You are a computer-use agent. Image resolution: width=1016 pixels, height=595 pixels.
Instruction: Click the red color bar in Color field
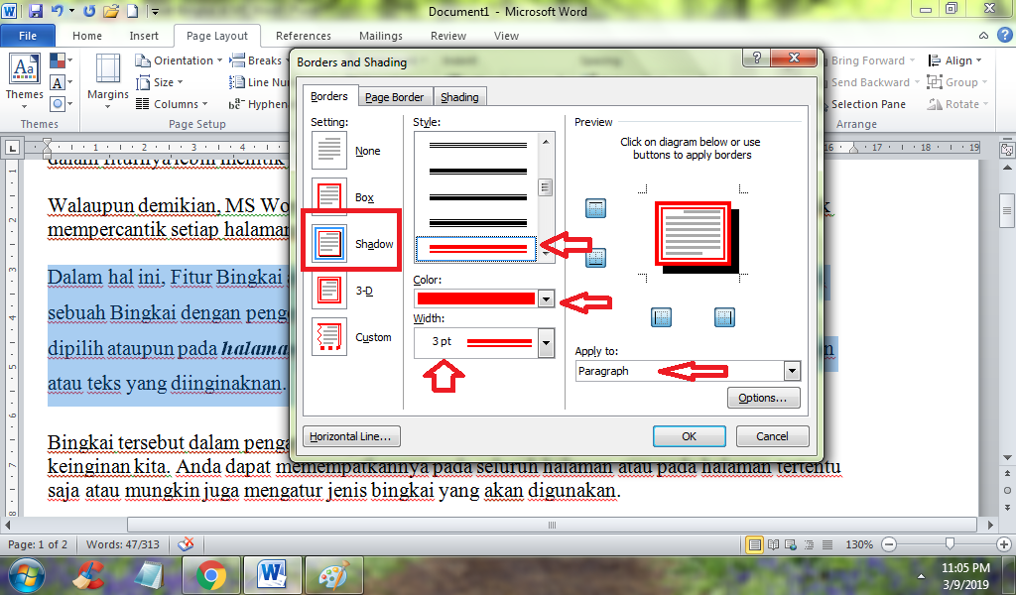[x=476, y=298]
